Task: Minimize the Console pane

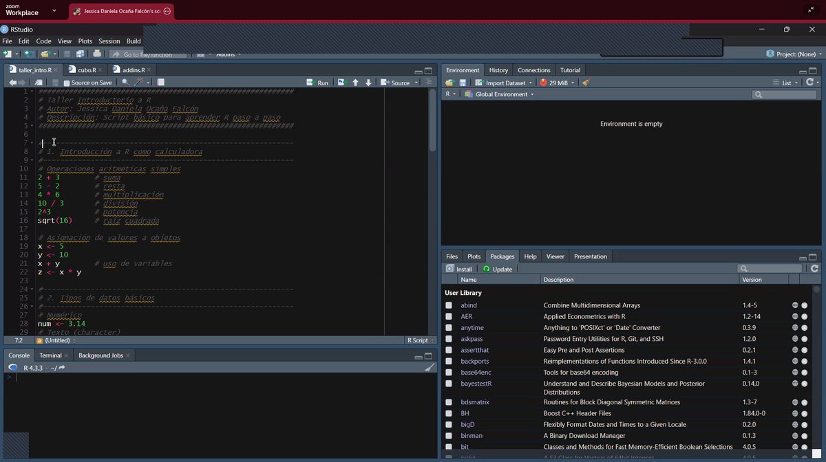Action: point(417,357)
